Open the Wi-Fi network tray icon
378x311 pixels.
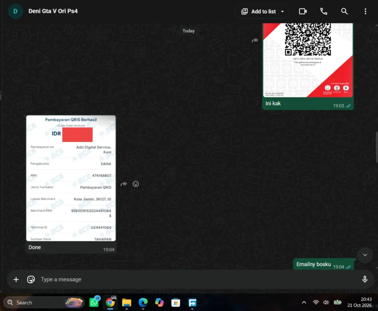[x=316, y=302]
